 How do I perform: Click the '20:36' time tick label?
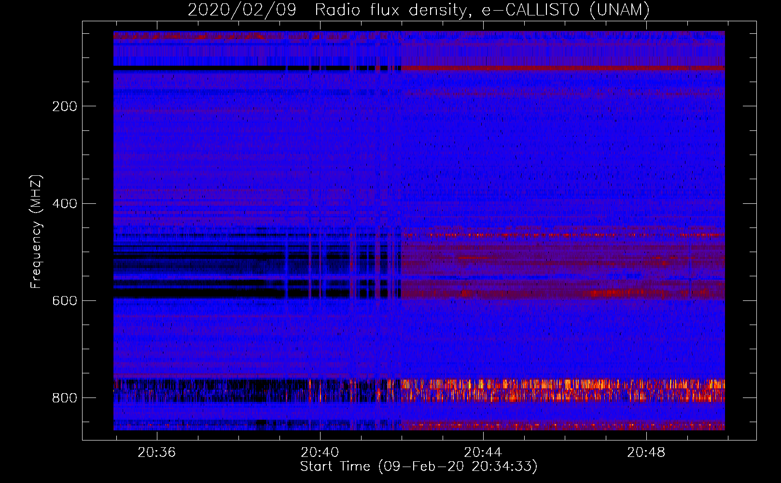click(x=157, y=453)
